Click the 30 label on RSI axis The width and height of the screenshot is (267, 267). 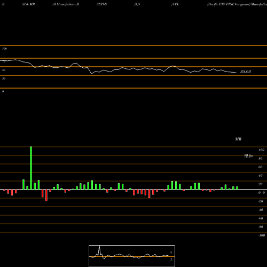(4, 78)
